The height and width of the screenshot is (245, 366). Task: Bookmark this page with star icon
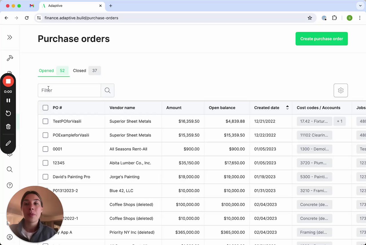coord(310,18)
